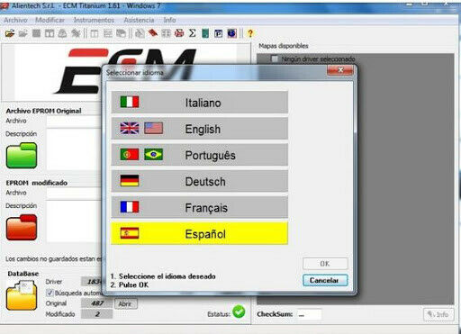The height and width of the screenshot is (334, 461).
Task: Click the United States flag icon
Action: coord(153,129)
